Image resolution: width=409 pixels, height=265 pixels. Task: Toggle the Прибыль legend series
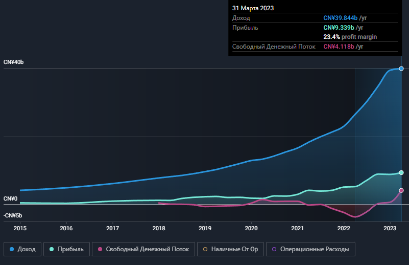pyautogui.click(x=66, y=249)
